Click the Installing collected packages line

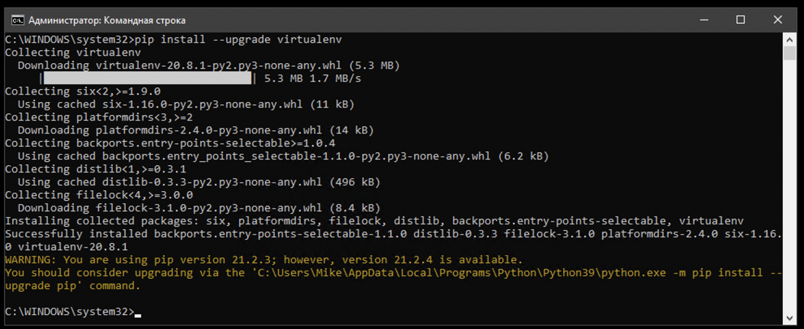click(x=374, y=221)
